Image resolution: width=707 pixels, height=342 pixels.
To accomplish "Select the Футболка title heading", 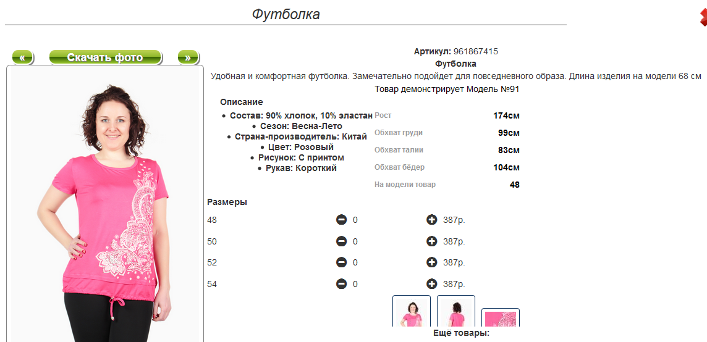I will click(286, 14).
